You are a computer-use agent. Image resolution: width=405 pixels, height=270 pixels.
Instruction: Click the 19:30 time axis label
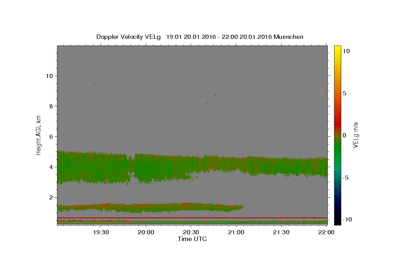point(101,232)
